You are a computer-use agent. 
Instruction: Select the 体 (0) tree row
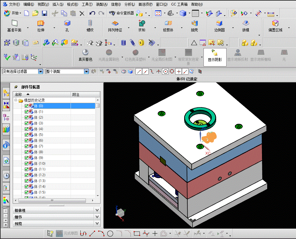click(54, 106)
